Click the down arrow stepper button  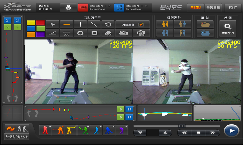140,133
